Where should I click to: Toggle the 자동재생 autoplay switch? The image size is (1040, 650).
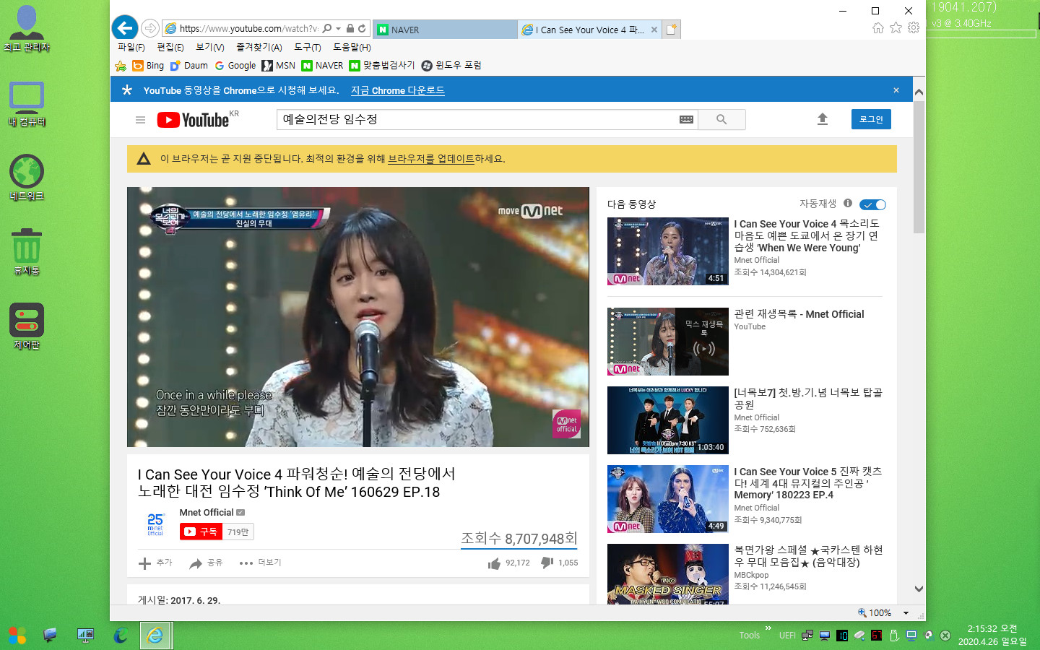tap(872, 204)
